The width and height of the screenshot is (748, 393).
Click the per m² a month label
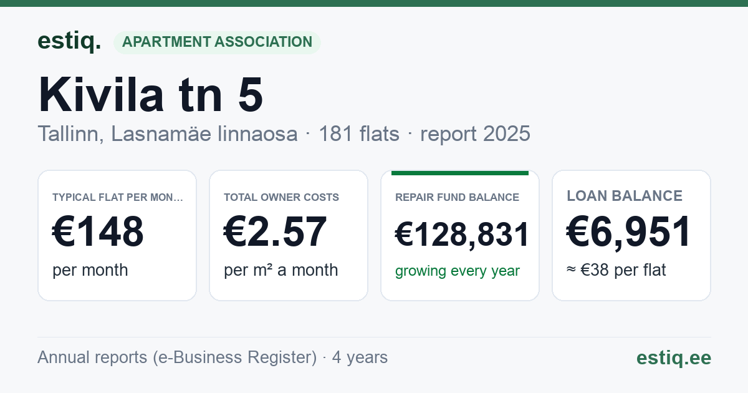(280, 270)
